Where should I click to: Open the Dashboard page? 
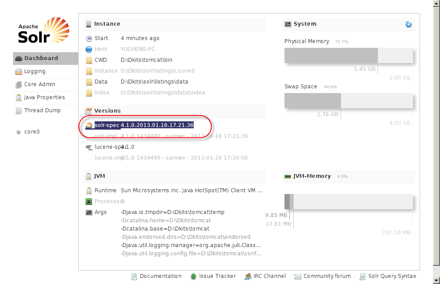tap(46, 58)
